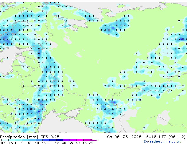
Task: Select the 20–25 mm dark blue legend swatch
Action: pyautogui.click(x=53, y=140)
